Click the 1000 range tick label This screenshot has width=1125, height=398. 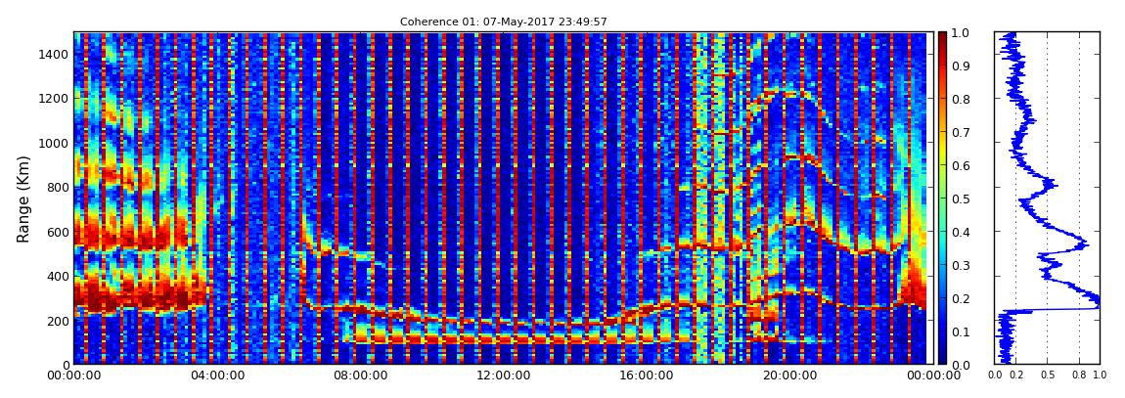(x=55, y=143)
